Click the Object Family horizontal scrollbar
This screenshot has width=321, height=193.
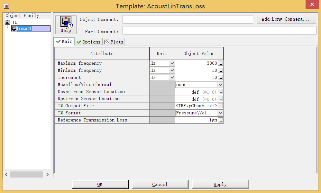[x=26, y=174]
